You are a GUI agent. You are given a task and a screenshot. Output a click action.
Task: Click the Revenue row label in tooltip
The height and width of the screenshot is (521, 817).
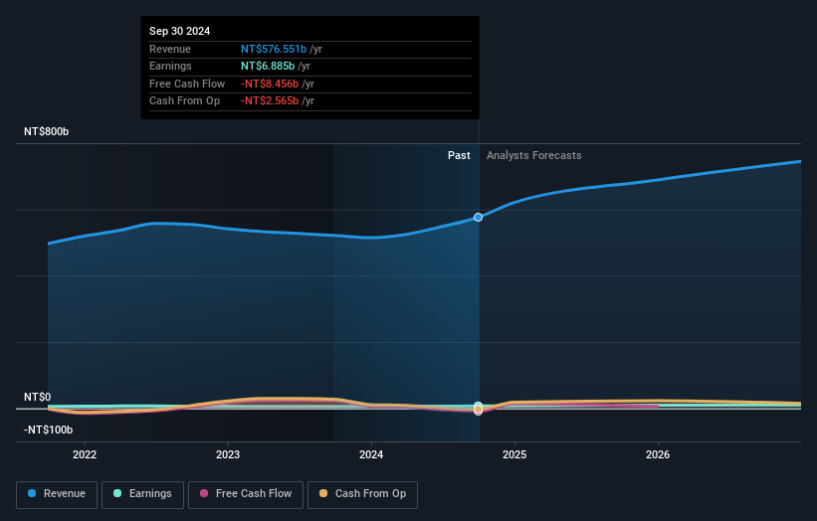point(170,49)
